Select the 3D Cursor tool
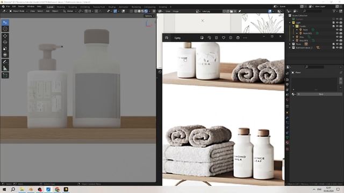 (x=5, y=29)
